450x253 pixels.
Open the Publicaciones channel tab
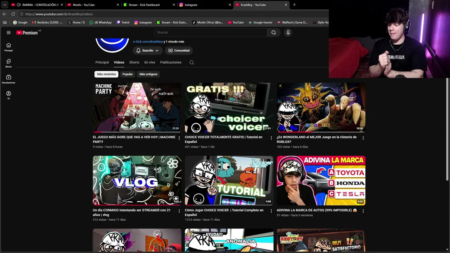tap(171, 63)
